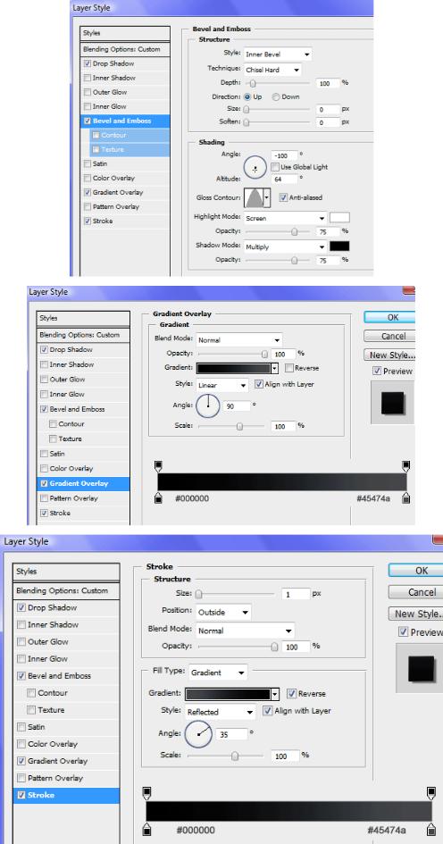This screenshot has height=844, width=443.
Task: Toggle Align with Layer in Gradient Overlay dialog
Action: coord(258,384)
